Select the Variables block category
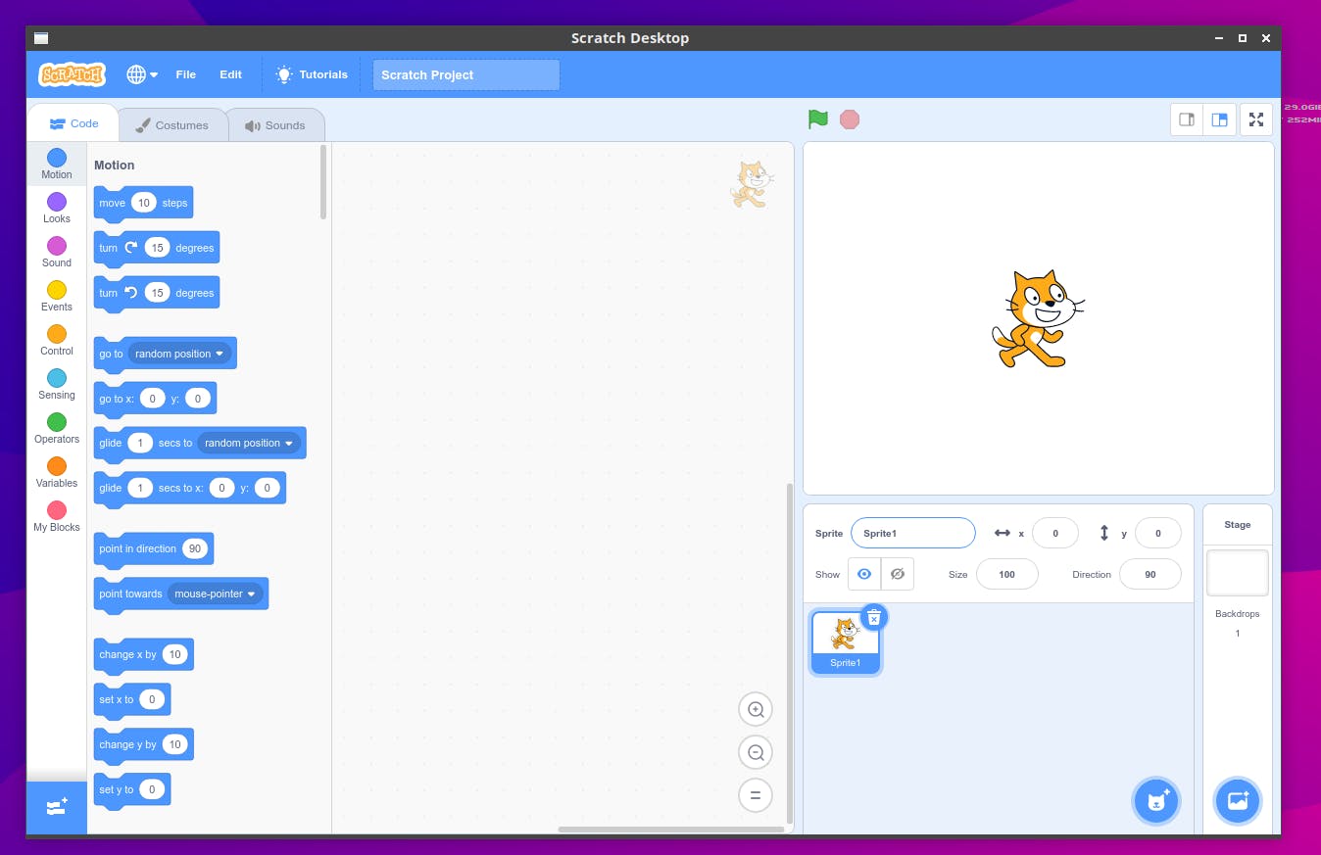 [x=57, y=472]
